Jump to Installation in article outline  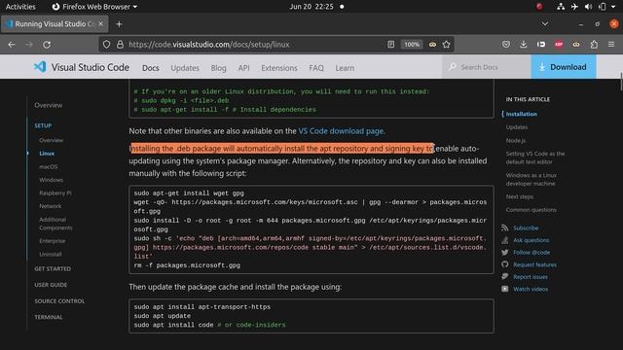[522, 114]
